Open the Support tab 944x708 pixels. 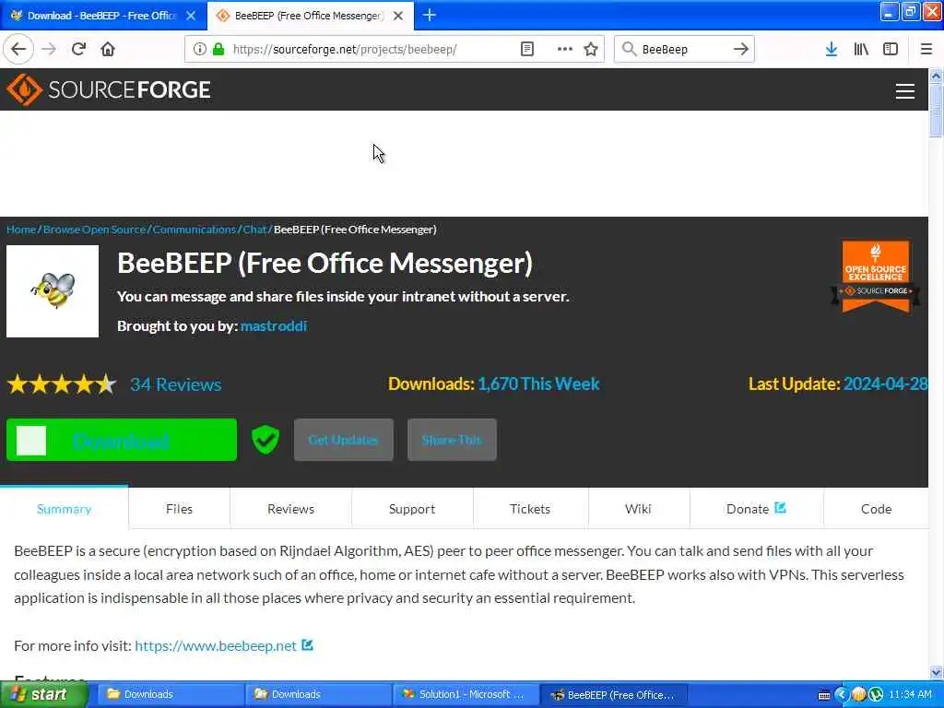pyautogui.click(x=412, y=509)
